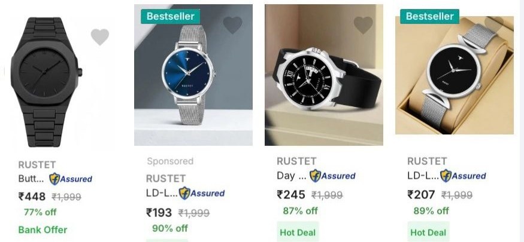Screen dimensions: 524x242
Task: Click the Sponsored label above RUSTET
Action: click(x=170, y=161)
